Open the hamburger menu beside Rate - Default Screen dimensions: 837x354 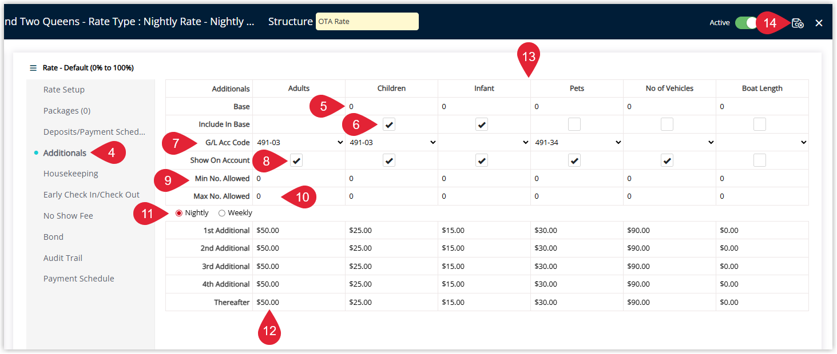[x=33, y=68]
